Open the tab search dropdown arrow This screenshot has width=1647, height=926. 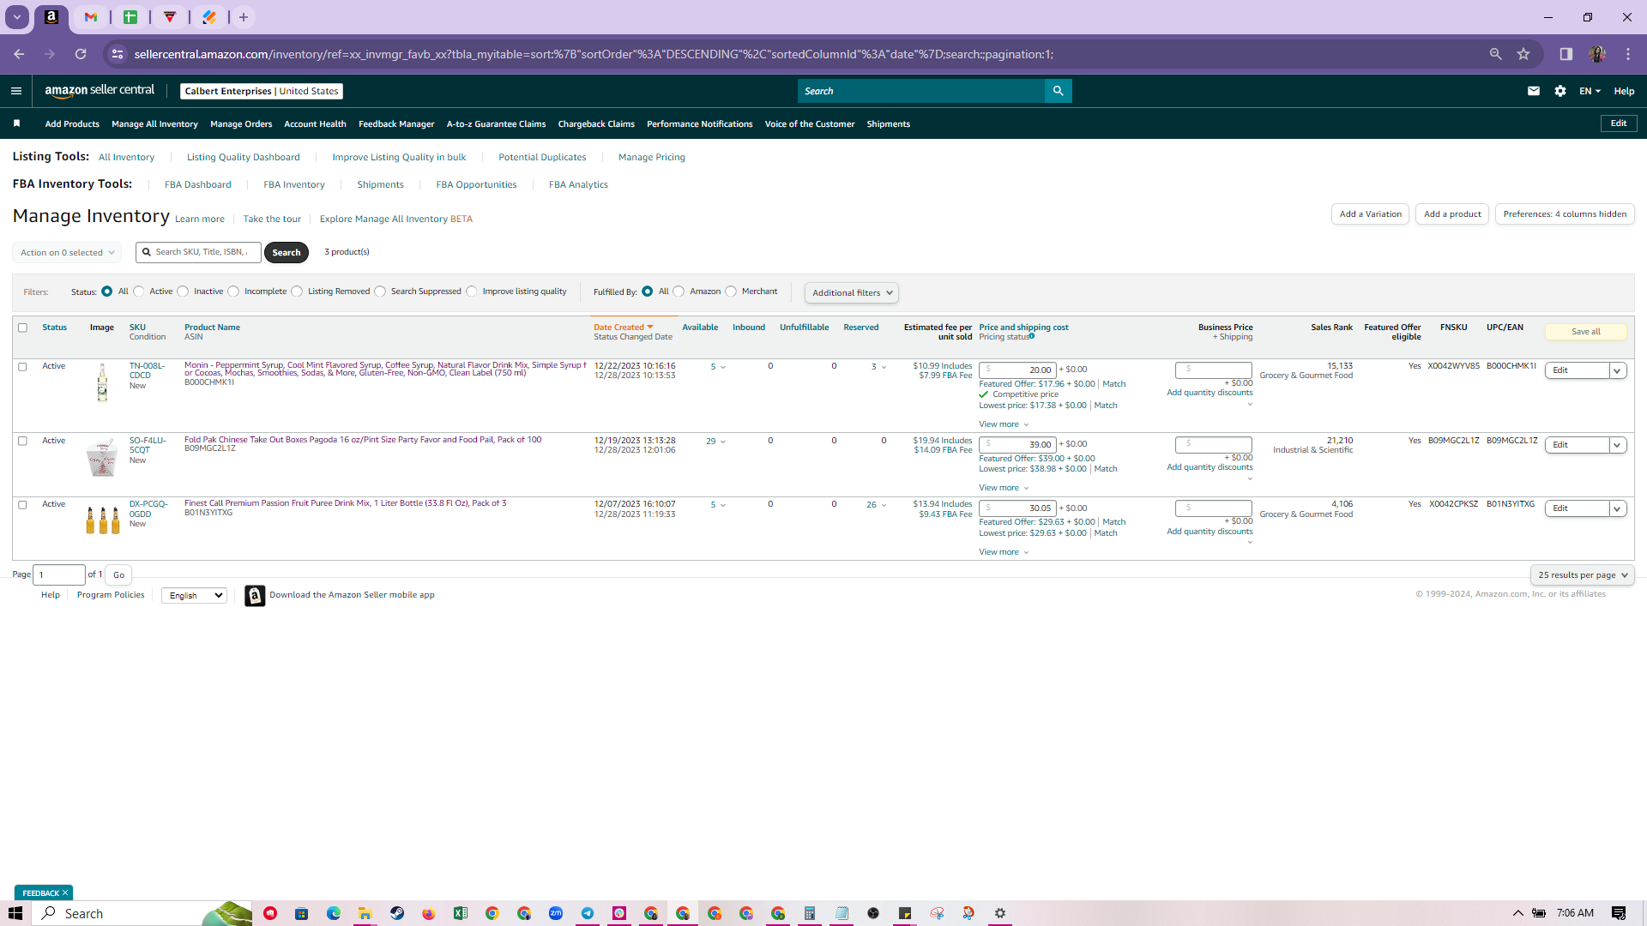point(16,17)
